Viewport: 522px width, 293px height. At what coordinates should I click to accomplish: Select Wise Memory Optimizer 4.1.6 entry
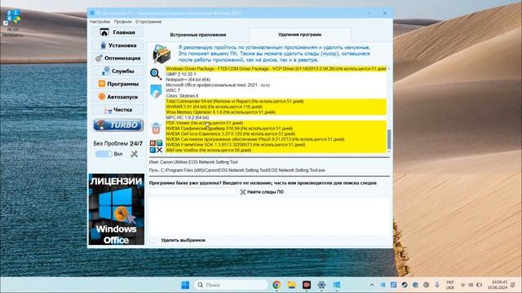click(276, 112)
